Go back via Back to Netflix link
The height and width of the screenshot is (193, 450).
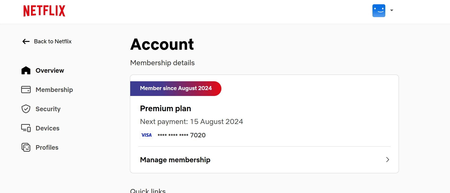53,41
